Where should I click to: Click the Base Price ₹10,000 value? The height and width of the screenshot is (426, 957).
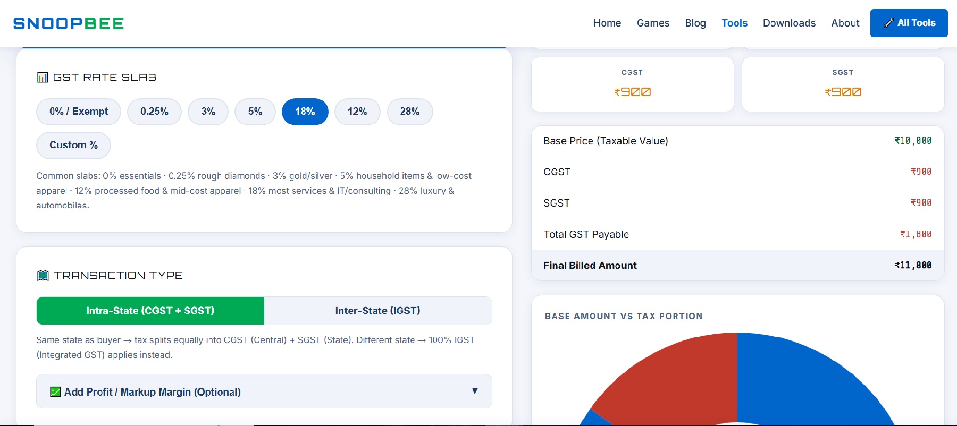pos(913,141)
